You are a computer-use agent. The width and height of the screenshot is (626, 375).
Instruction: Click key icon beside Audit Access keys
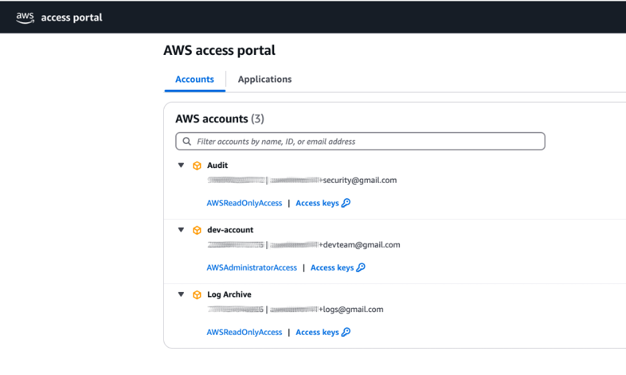point(346,203)
